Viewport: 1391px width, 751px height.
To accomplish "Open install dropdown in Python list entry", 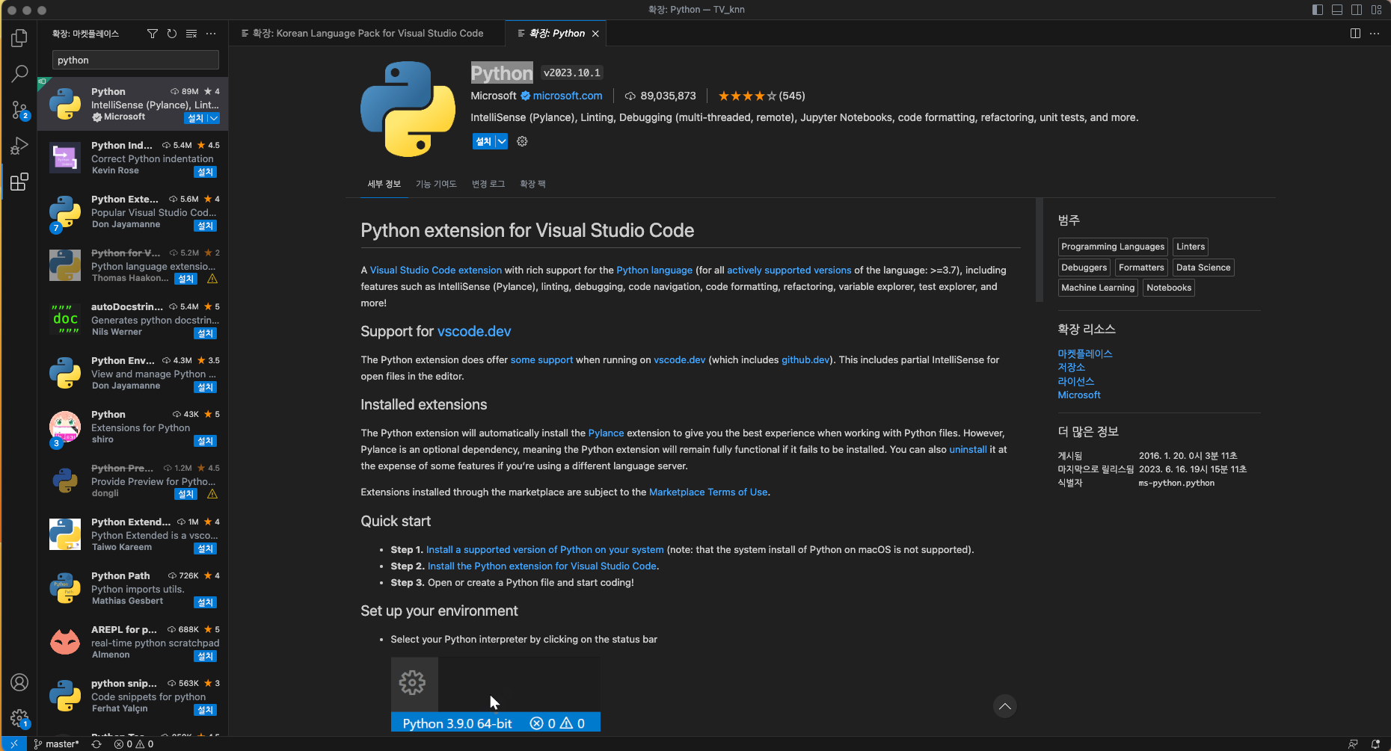I will click(x=214, y=118).
